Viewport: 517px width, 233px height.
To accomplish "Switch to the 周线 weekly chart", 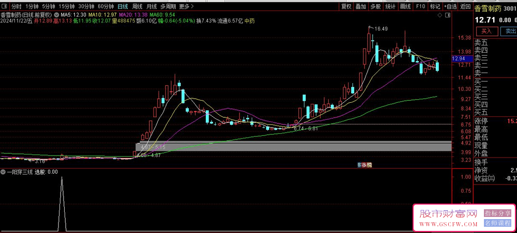I will coord(137,6).
